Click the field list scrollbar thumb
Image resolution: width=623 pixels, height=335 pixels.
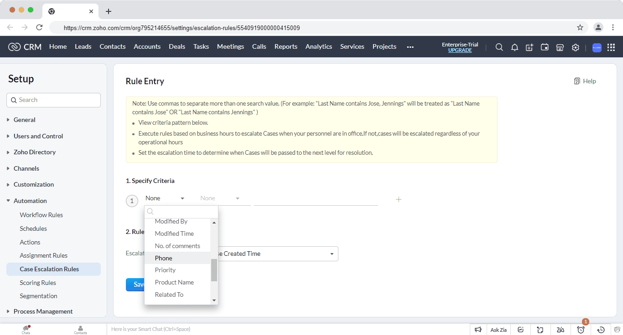tap(214, 270)
